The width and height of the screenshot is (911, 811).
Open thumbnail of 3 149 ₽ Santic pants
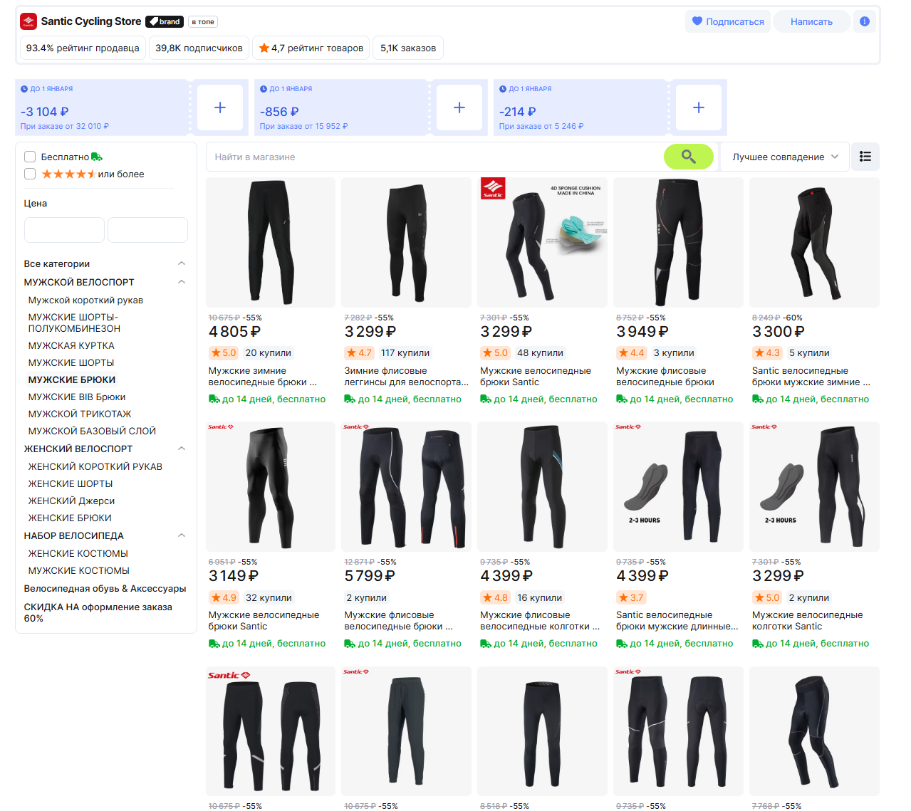271,487
